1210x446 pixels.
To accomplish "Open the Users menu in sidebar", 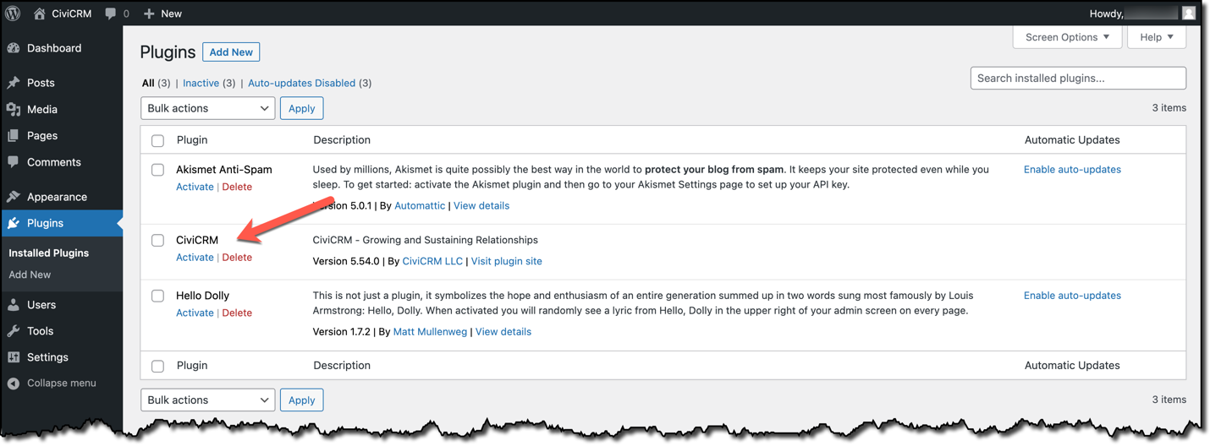I will [x=41, y=305].
